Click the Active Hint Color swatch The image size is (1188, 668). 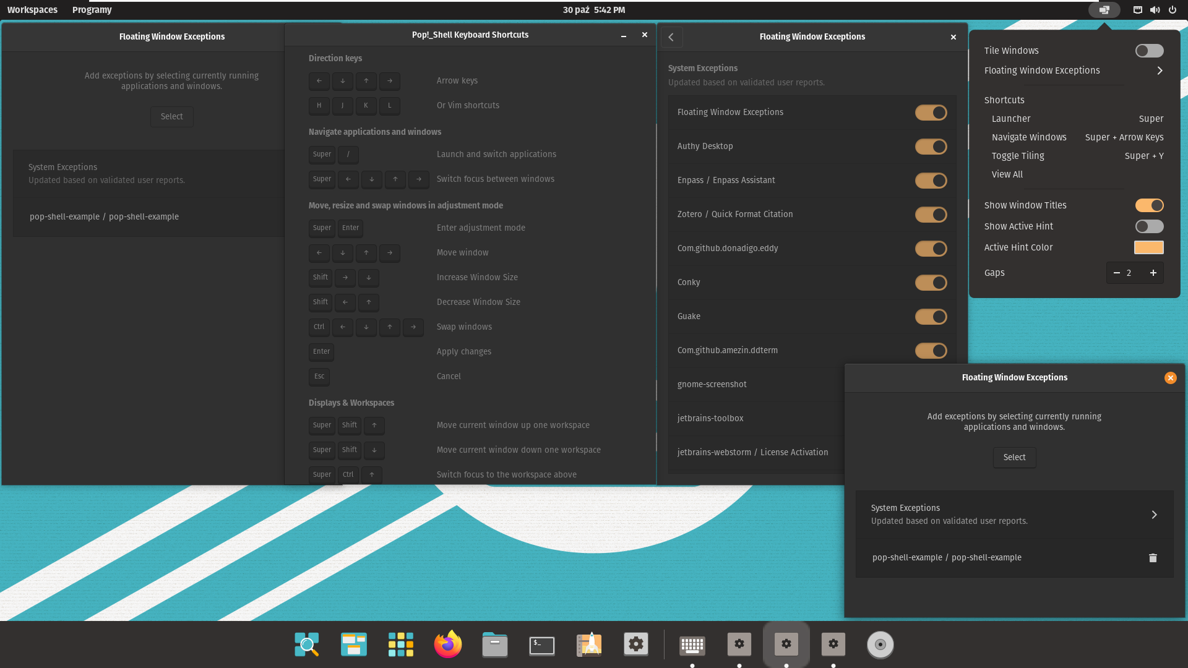coord(1148,247)
